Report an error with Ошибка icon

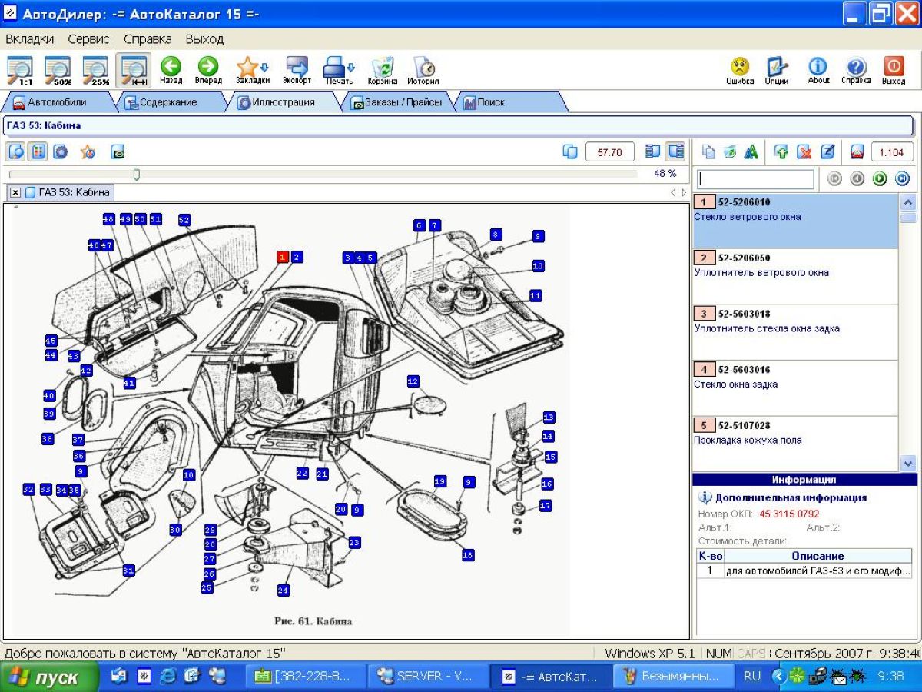point(740,71)
